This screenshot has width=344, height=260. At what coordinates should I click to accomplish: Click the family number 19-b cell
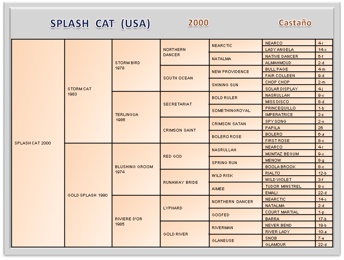[324, 225]
